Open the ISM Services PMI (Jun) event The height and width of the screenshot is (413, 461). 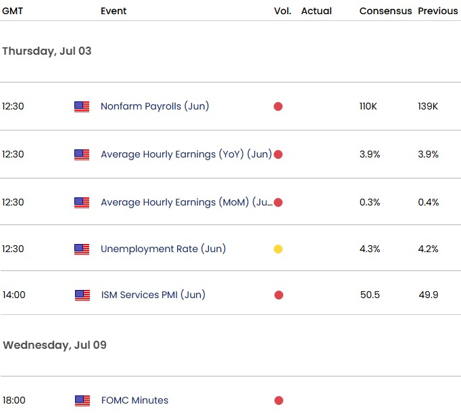[153, 295]
